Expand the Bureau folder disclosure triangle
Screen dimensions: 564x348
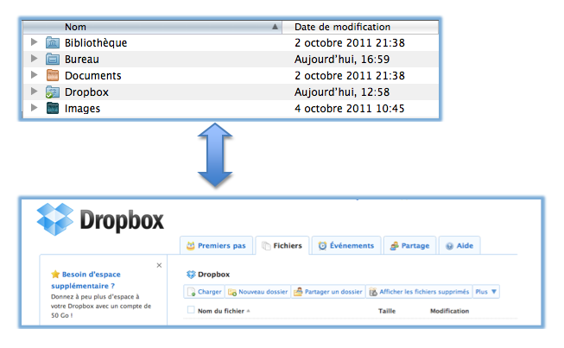35,58
